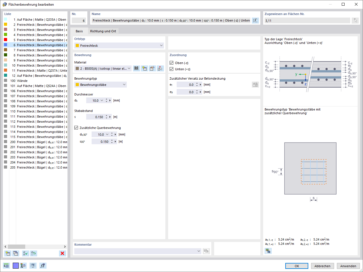Select list row 200 Freirechteck Bügel

[35, 142]
